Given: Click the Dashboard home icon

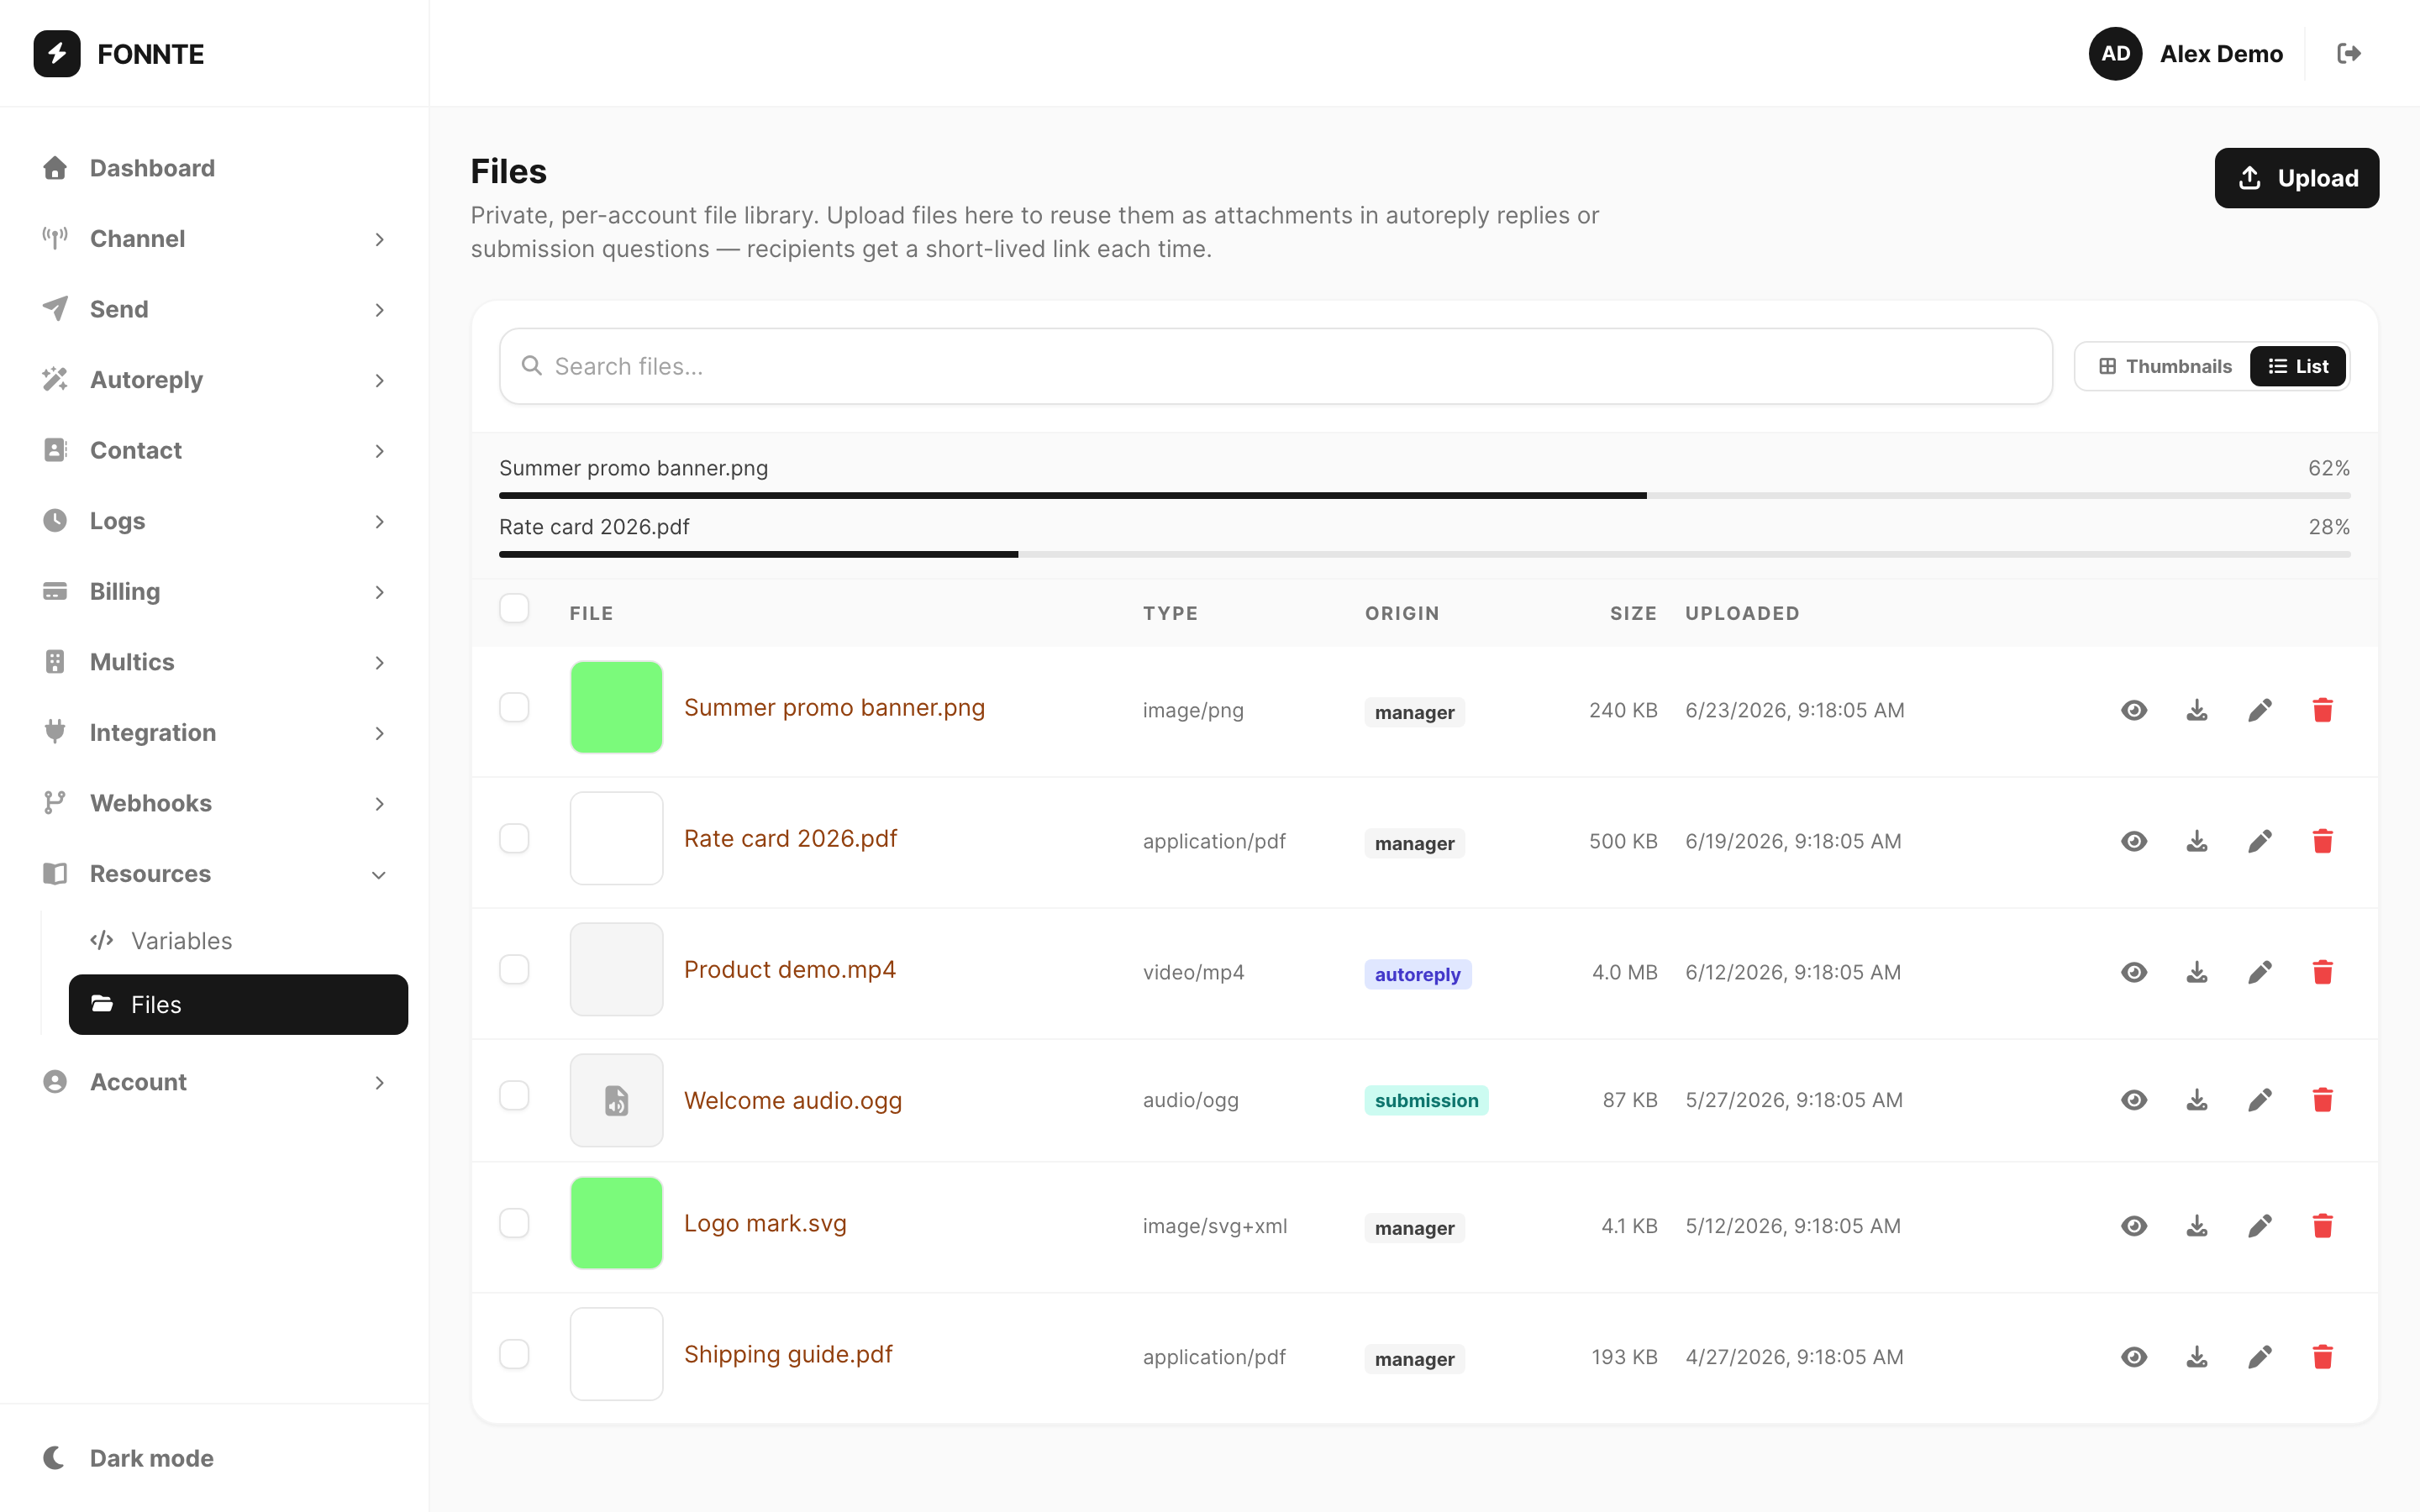Looking at the screenshot, I should tap(55, 168).
